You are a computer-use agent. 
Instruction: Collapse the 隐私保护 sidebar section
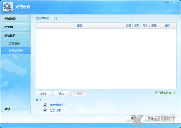15,36
